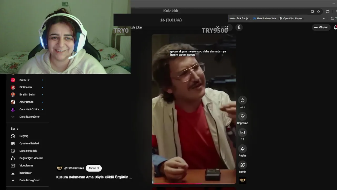Viewport: 337px width, 190px height.
Task: Click Taff-Pictures channel avatar
Action: (x=60, y=168)
